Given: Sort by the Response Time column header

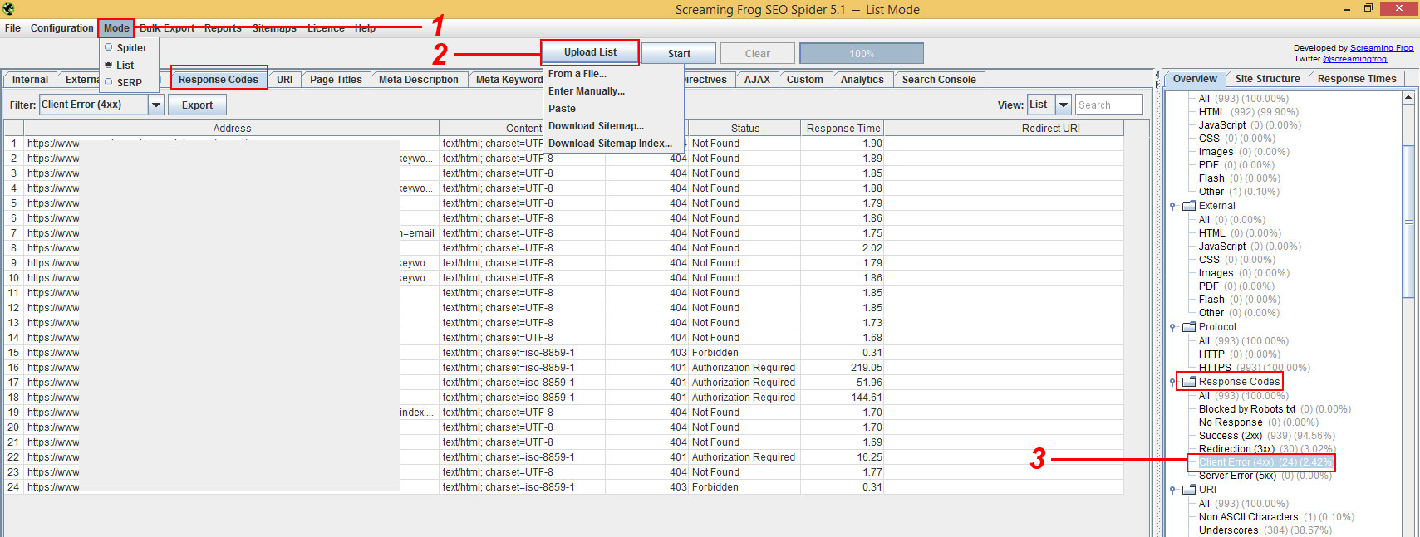Looking at the screenshot, I should (x=843, y=129).
